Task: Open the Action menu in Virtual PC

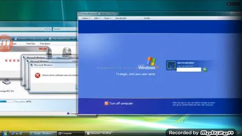Action: (86, 18)
